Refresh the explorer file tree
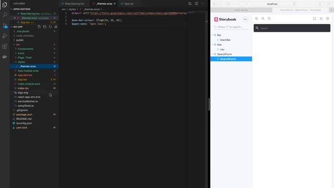The image size is (334, 188). 50,27
